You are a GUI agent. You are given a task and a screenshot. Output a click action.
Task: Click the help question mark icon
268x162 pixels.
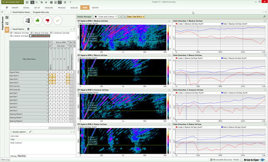70,2
